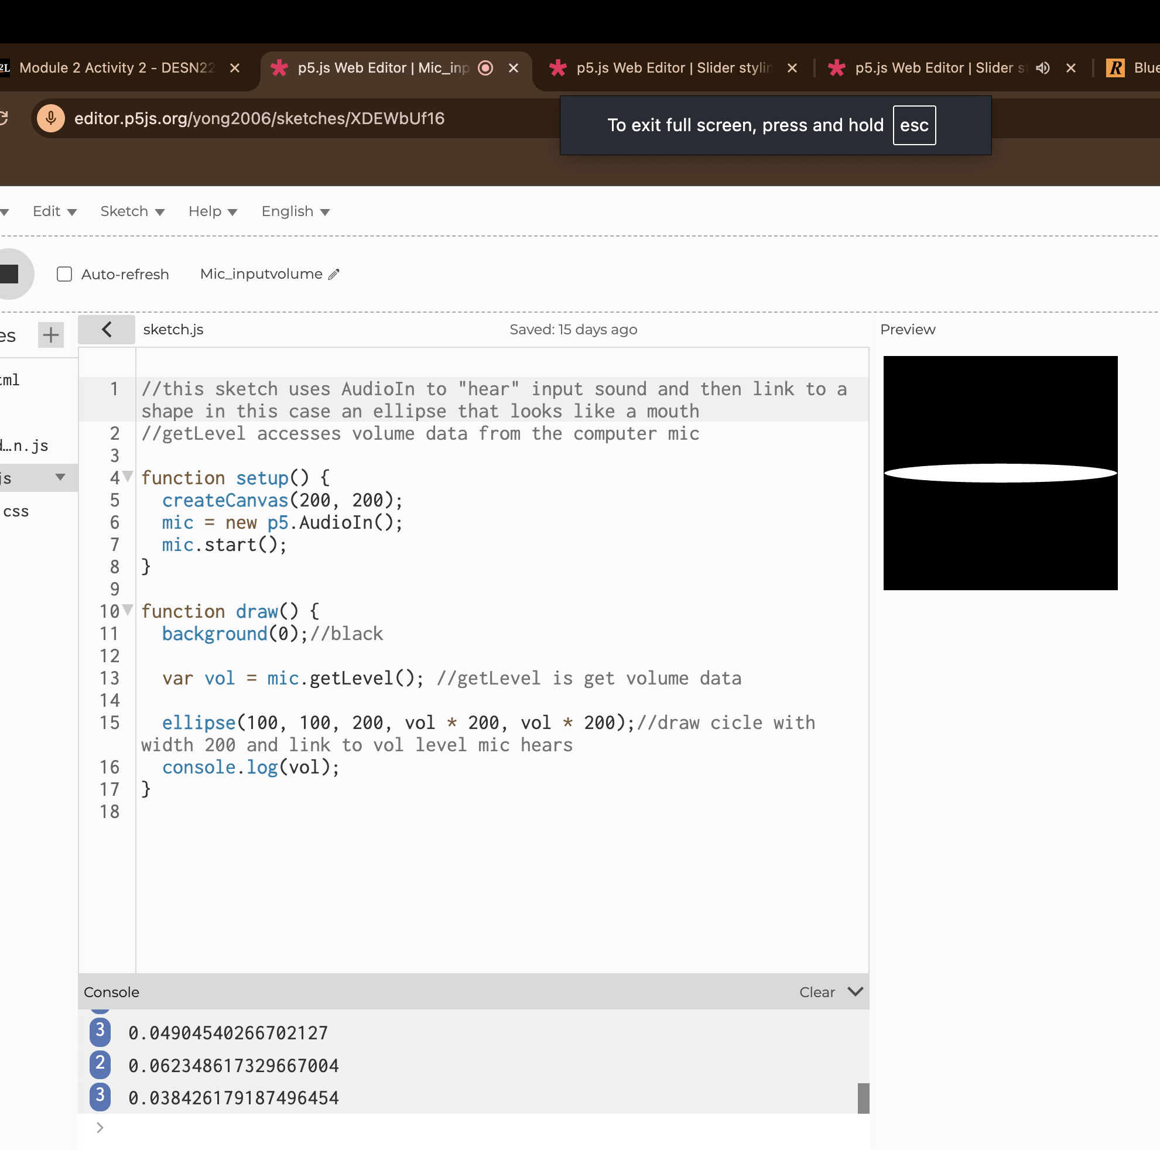Fold the draw function at line 10
Screen dimensions: 1160x1150
127,610
